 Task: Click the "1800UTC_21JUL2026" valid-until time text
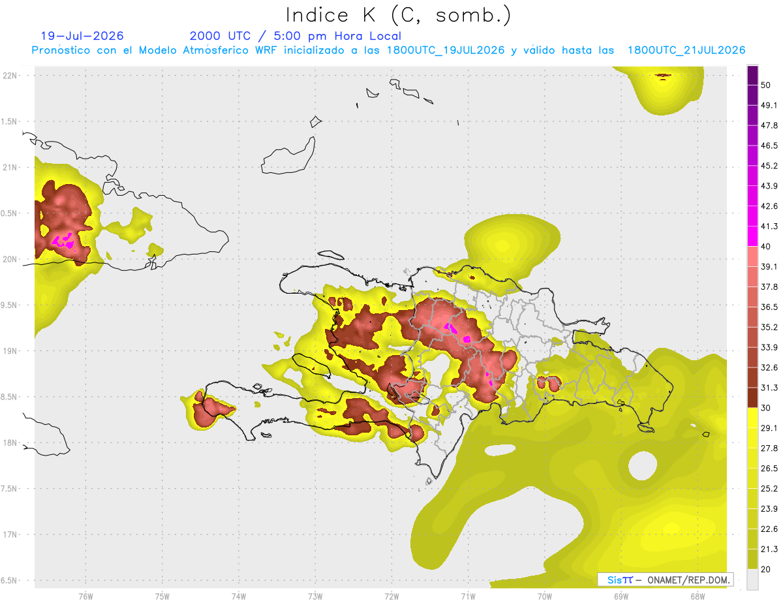pyautogui.click(x=686, y=50)
